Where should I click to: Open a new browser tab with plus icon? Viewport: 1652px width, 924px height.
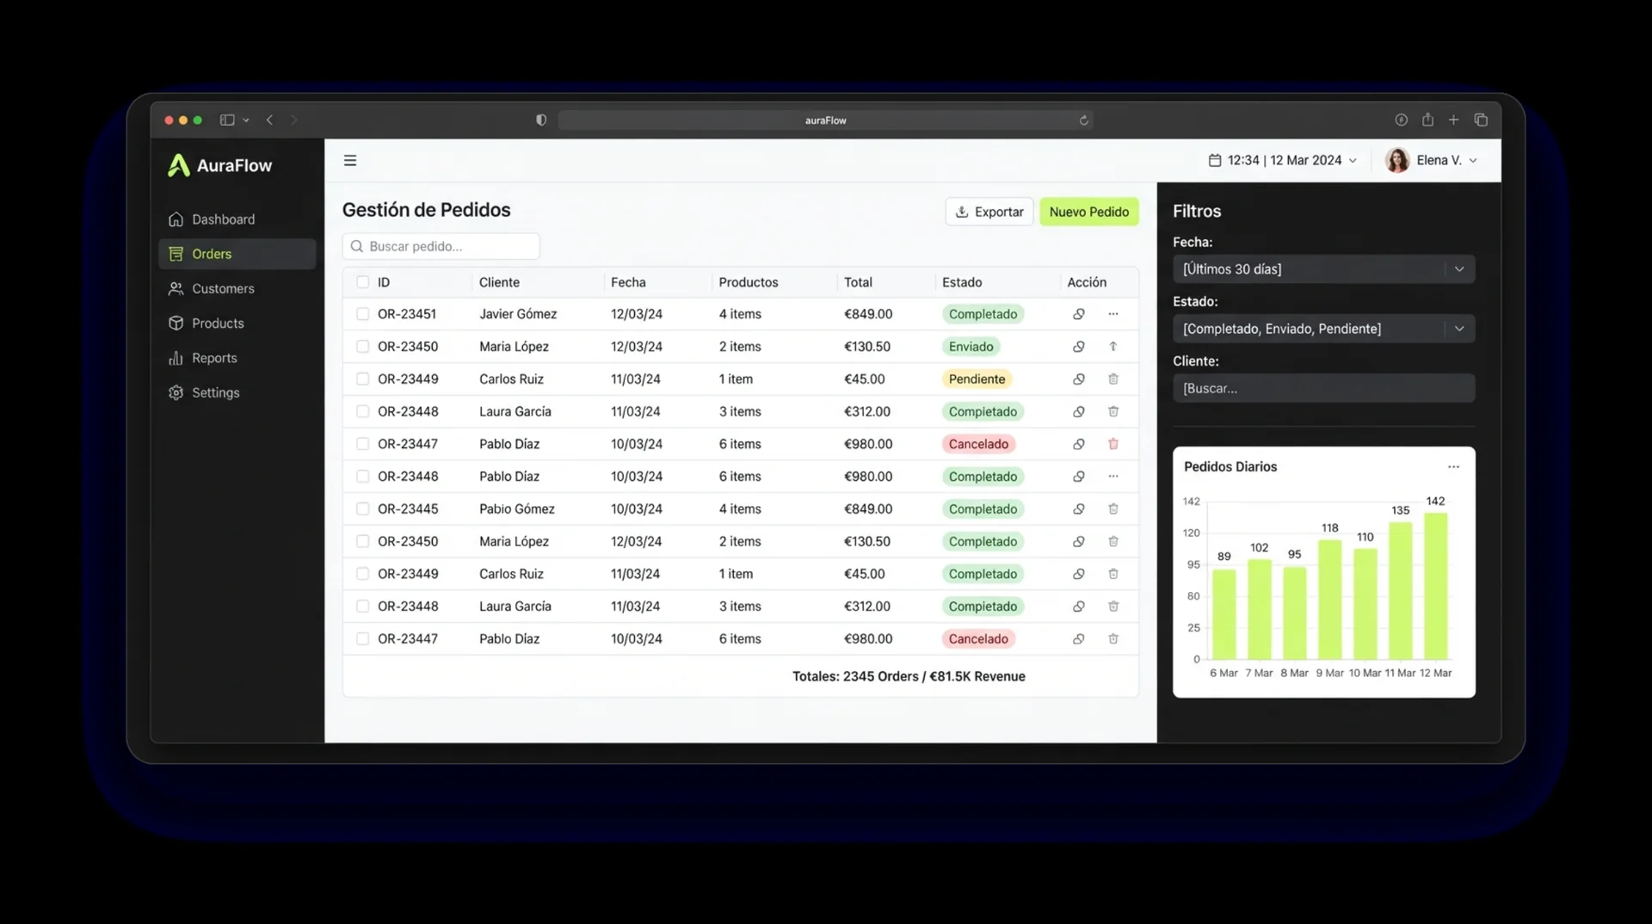[x=1453, y=120]
